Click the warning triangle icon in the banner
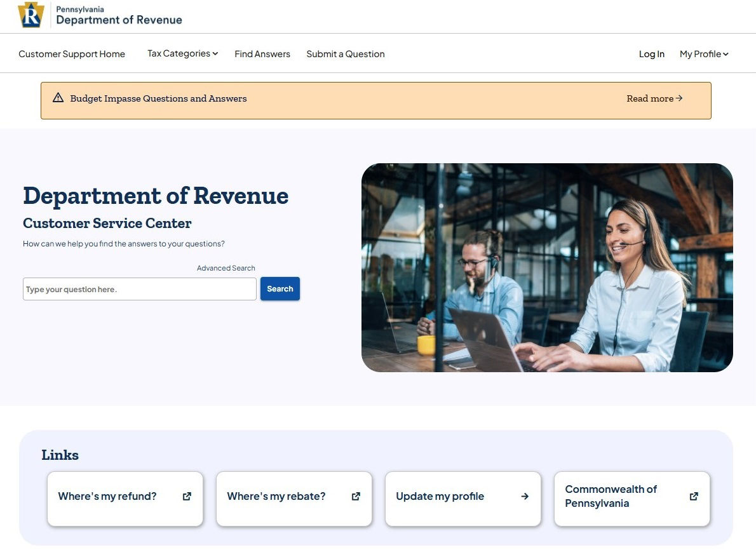This screenshot has height=557, width=756. point(58,97)
